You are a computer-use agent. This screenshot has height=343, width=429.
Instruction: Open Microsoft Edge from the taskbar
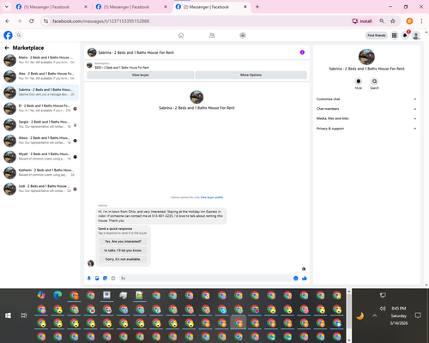point(57,295)
